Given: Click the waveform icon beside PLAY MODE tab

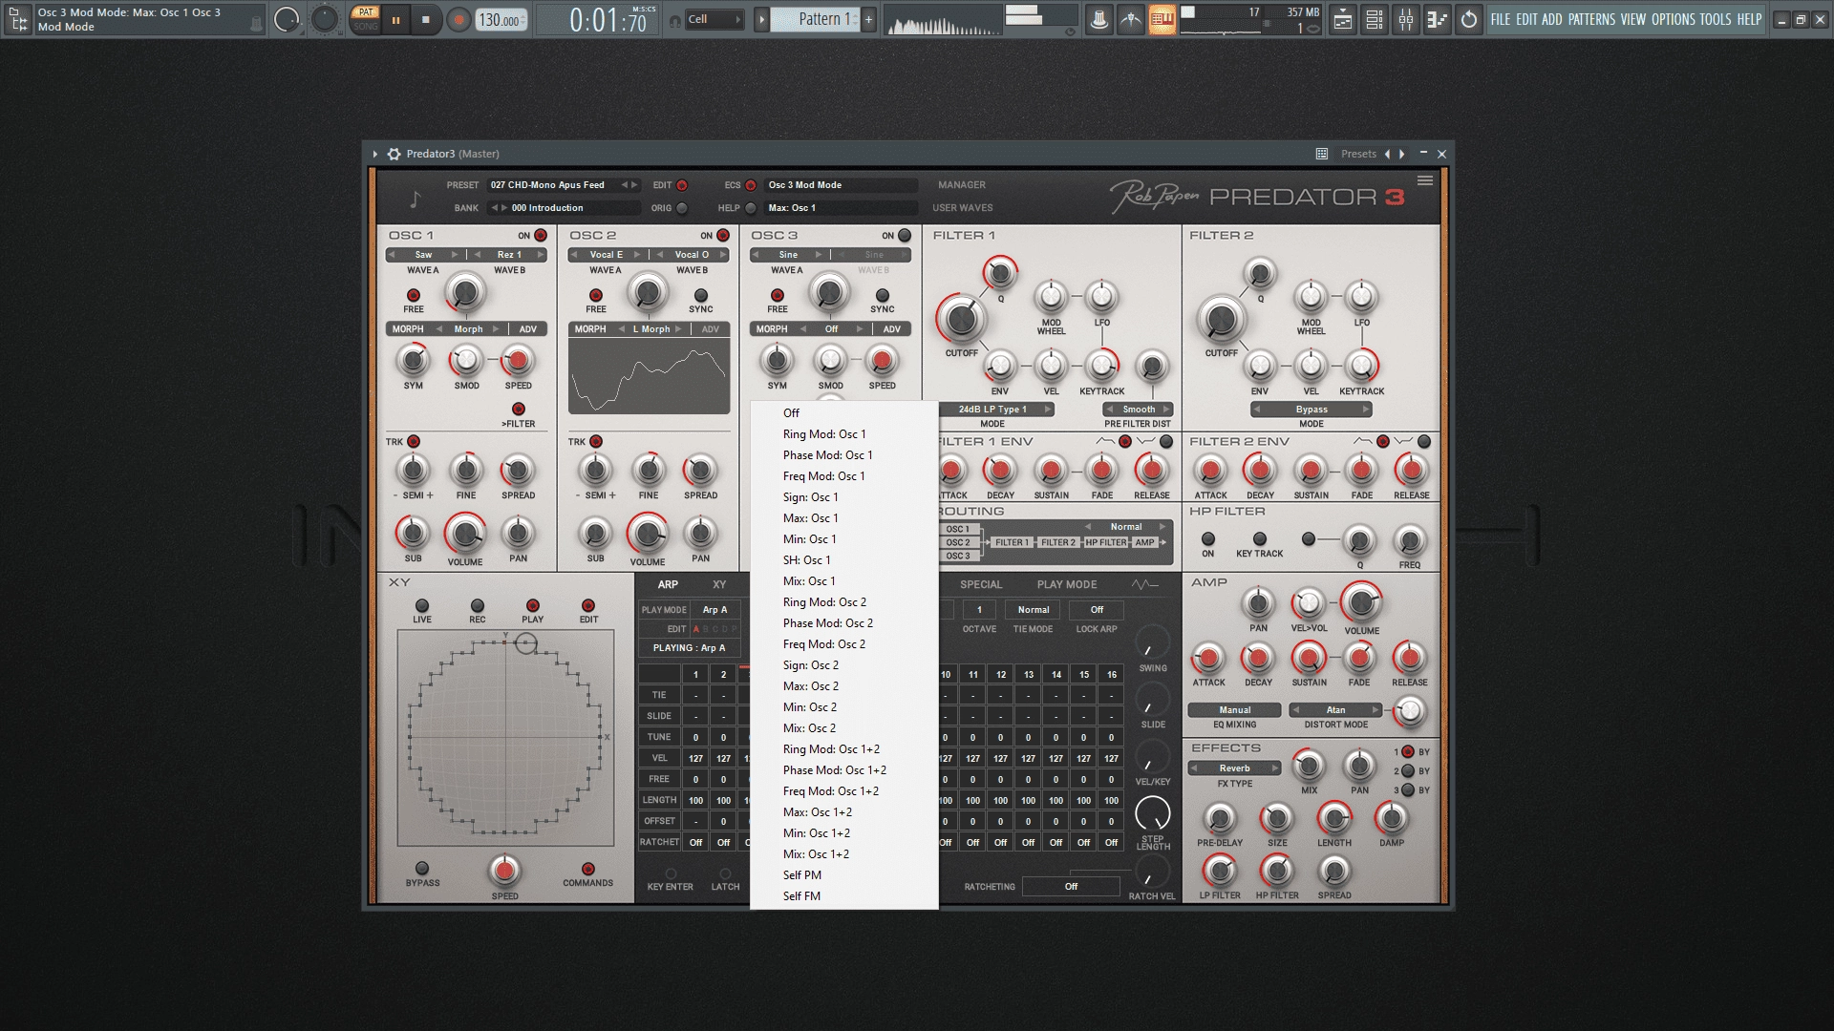Looking at the screenshot, I should pos(1144,584).
